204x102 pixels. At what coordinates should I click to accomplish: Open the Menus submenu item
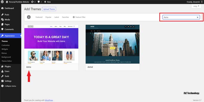tap(4, 53)
